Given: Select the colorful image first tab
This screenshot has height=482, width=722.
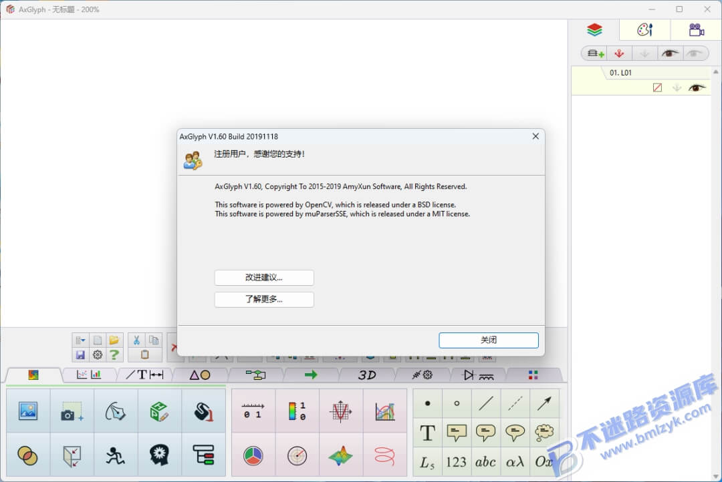Looking at the screenshot, I should [x=33, y=375].
